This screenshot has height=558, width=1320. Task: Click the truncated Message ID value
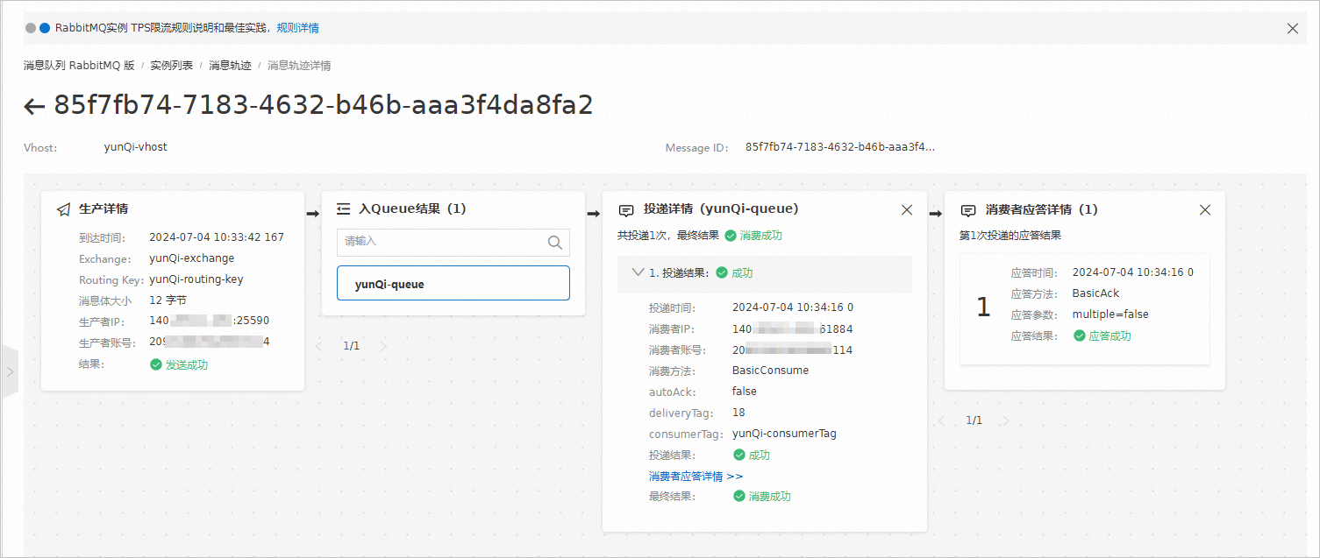pyautogui.click(x=840, y=147)
